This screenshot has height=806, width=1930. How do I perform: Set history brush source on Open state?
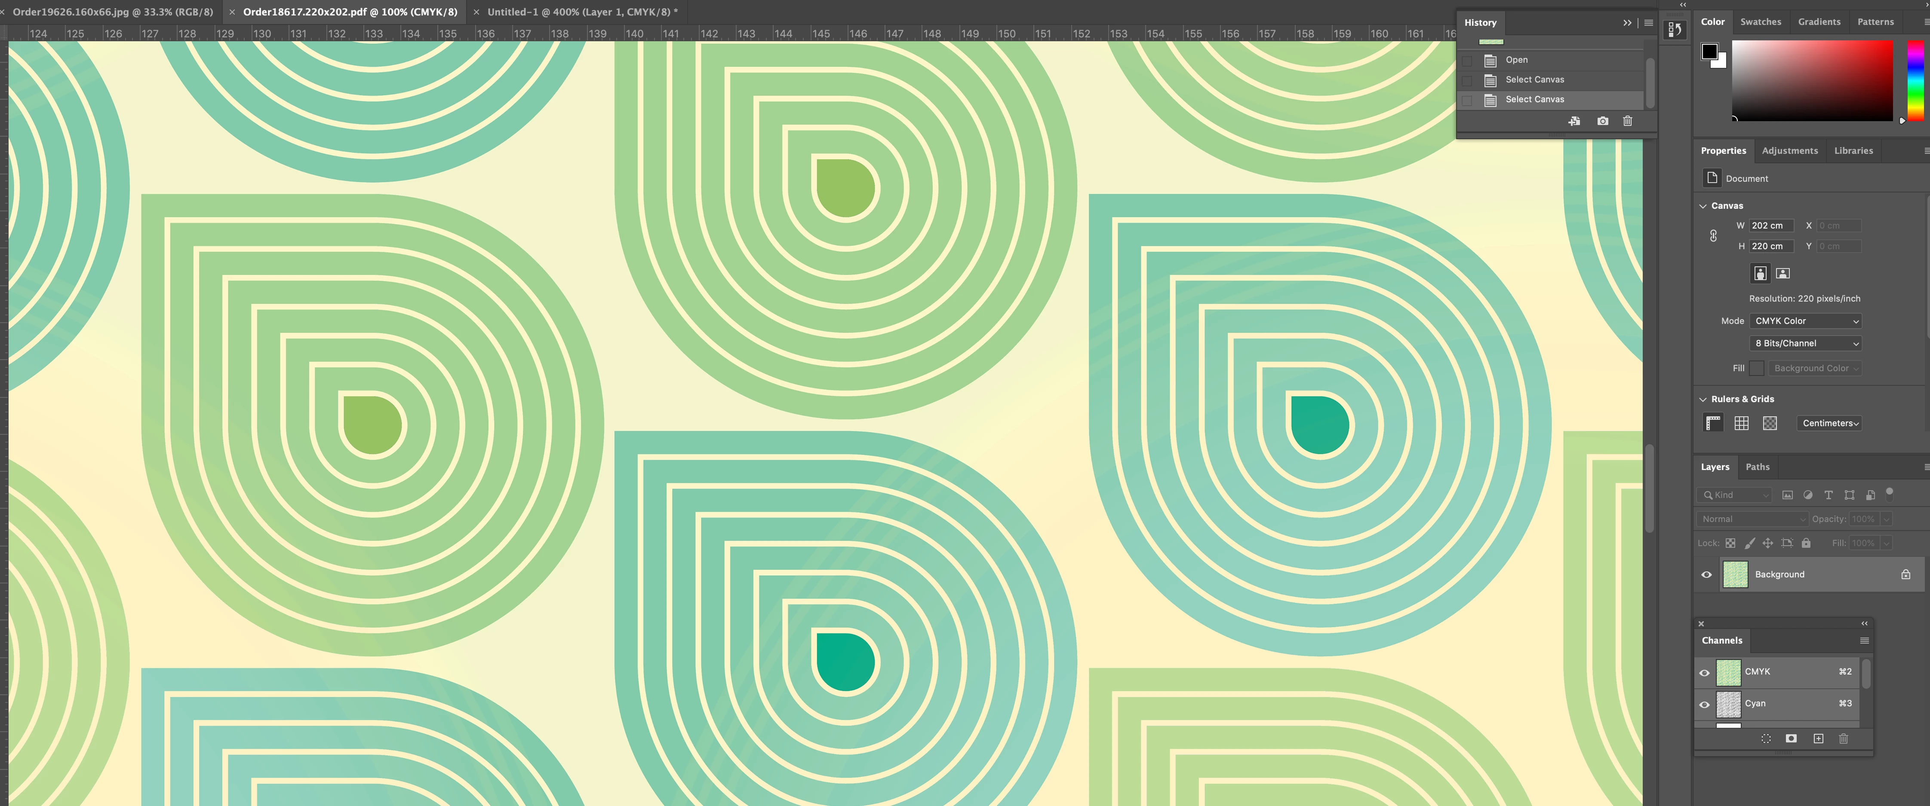tap(1467, 61)
